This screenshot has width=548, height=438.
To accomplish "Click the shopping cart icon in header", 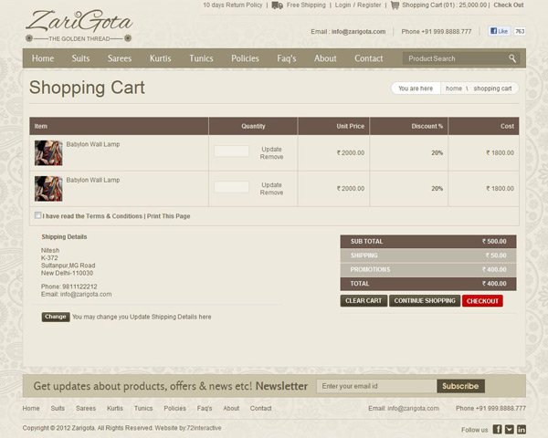I will (395, 5).
